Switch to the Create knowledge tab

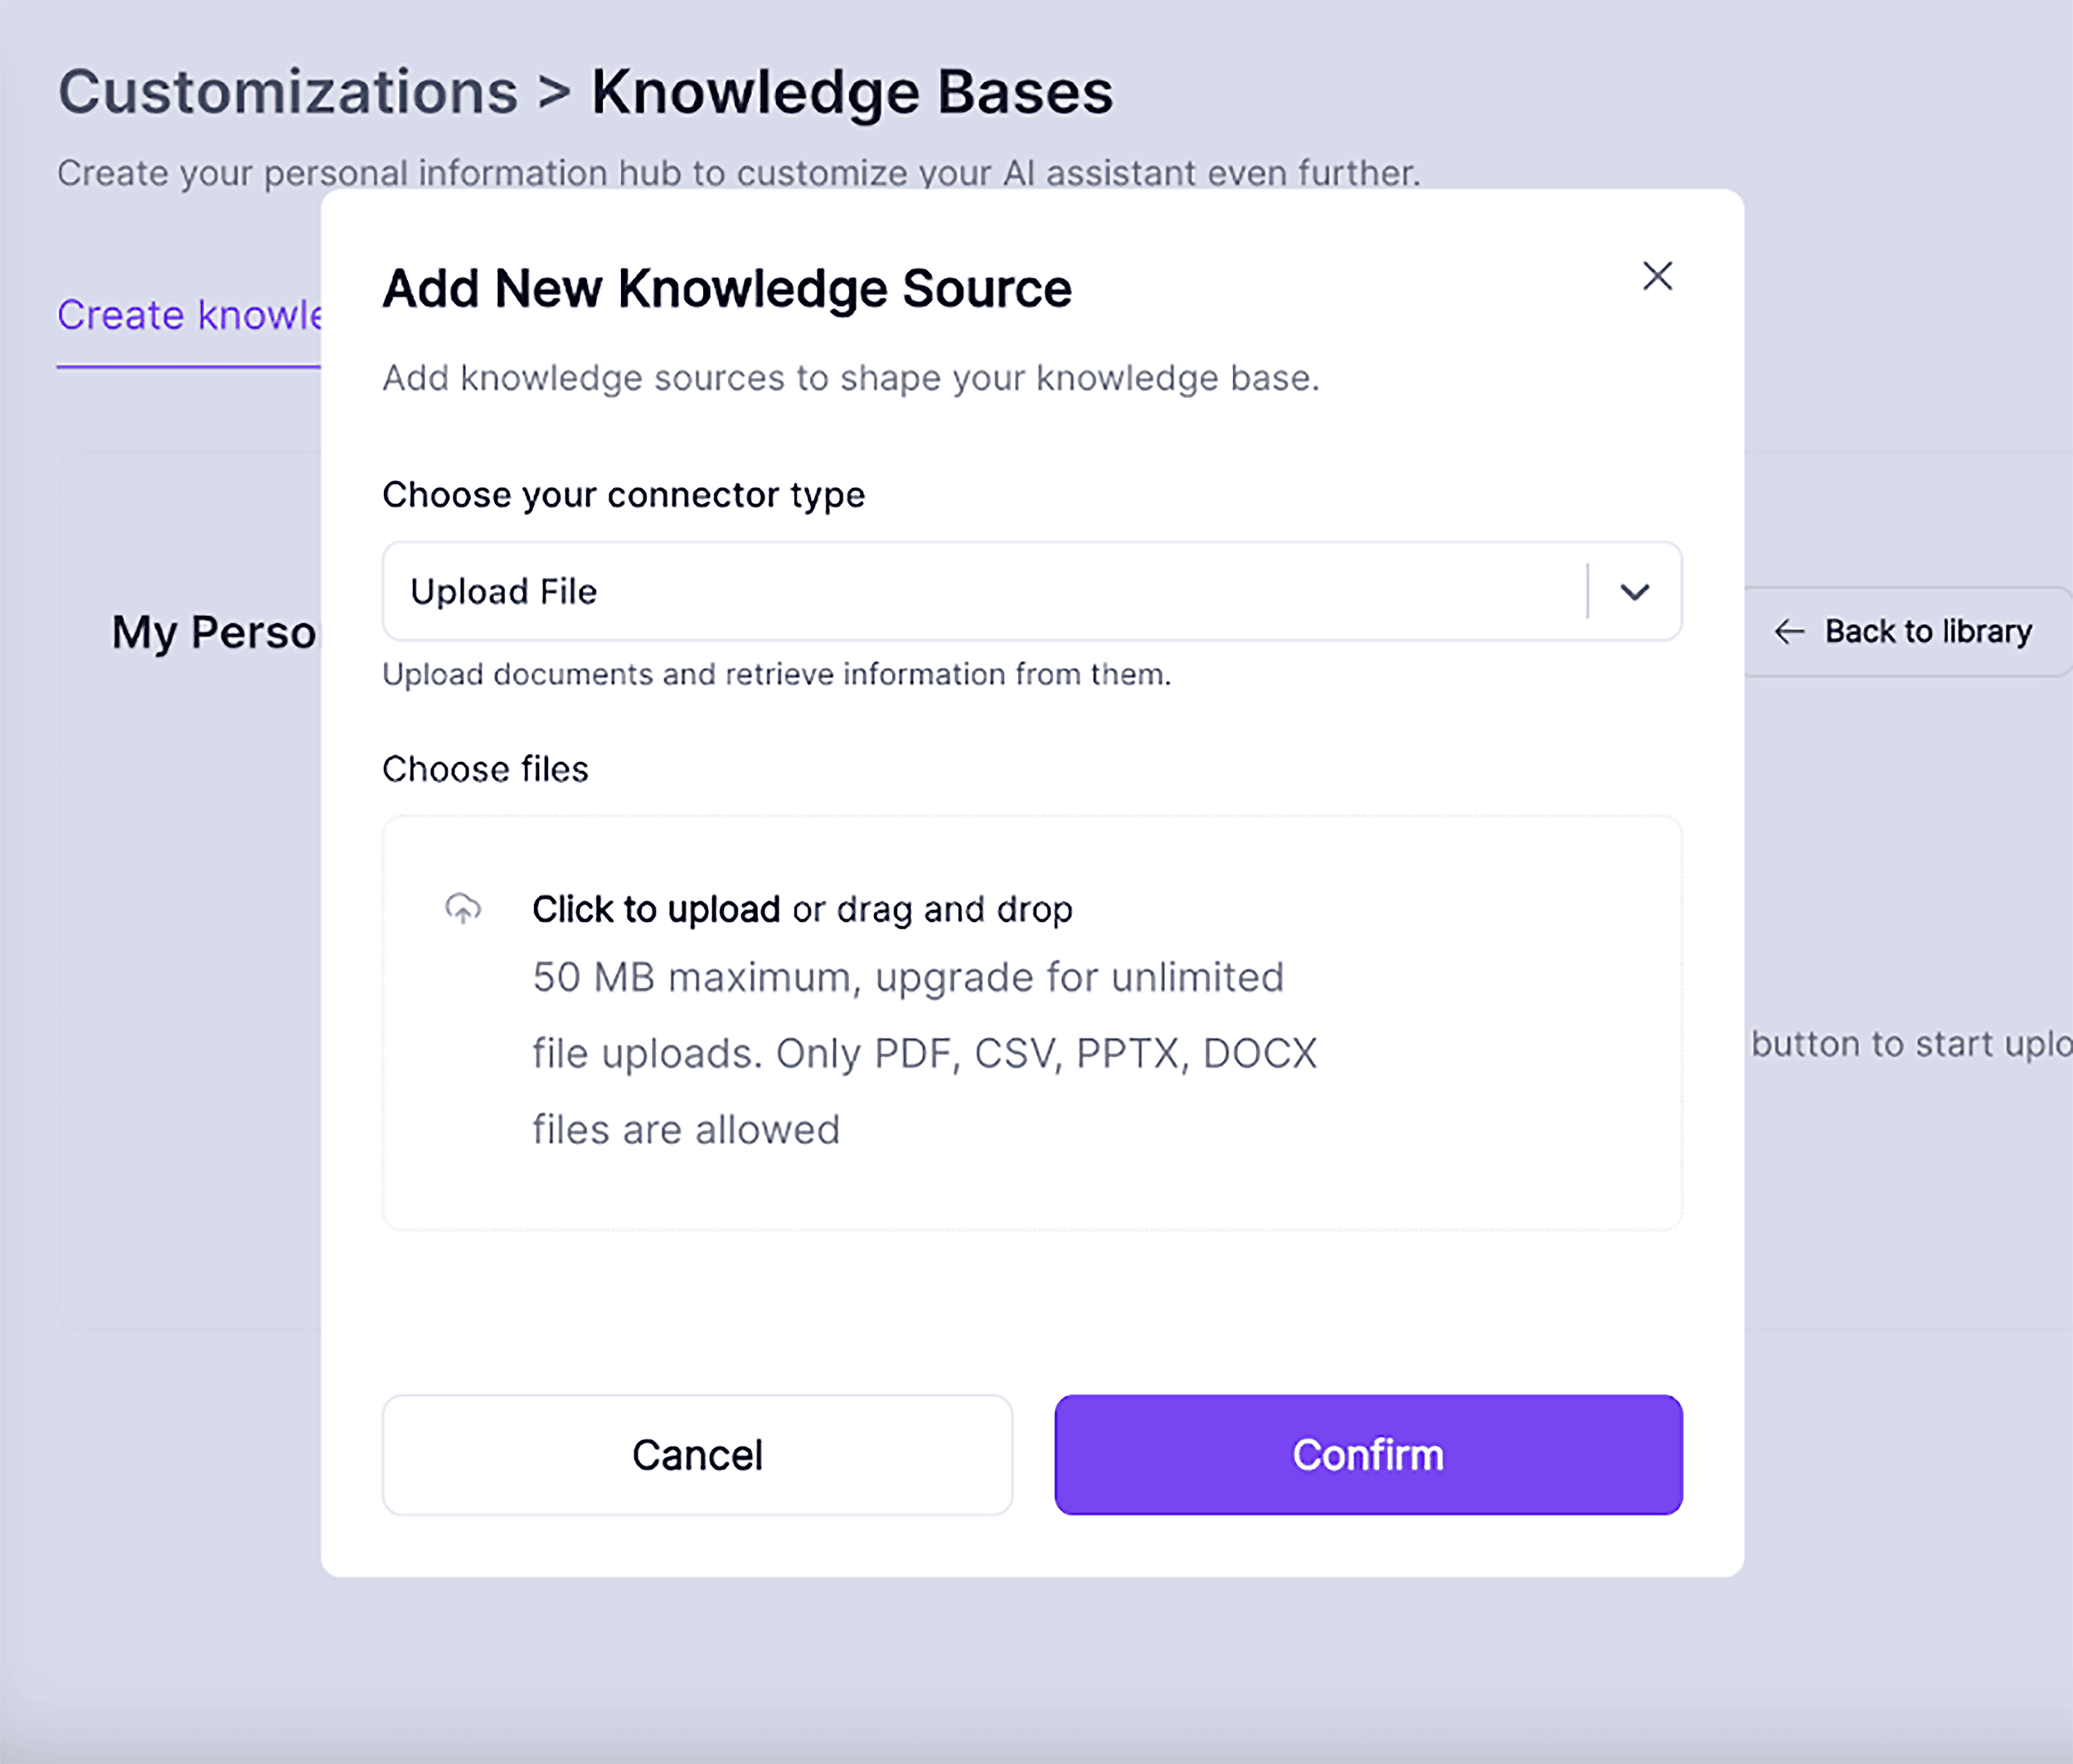pyautogui.click(x=190, y=315)
